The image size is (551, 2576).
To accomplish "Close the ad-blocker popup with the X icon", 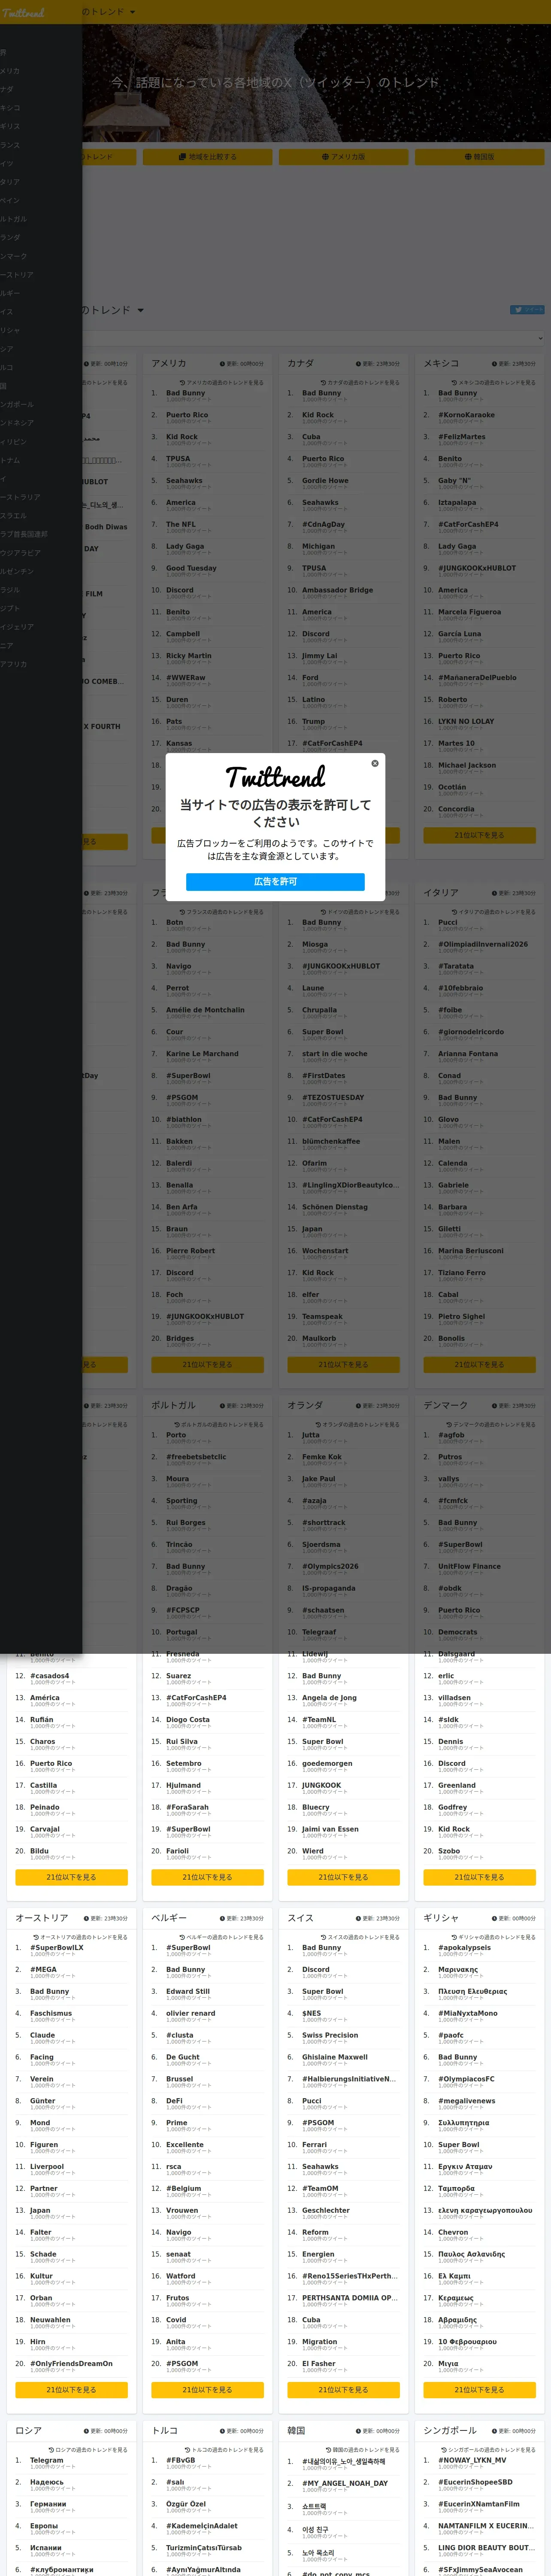I will click(x=375, y=763).
